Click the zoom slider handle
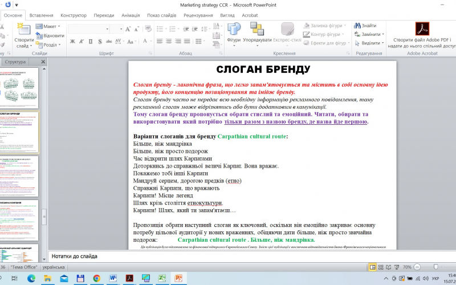The image size is (456, 285). coord(435,267)
